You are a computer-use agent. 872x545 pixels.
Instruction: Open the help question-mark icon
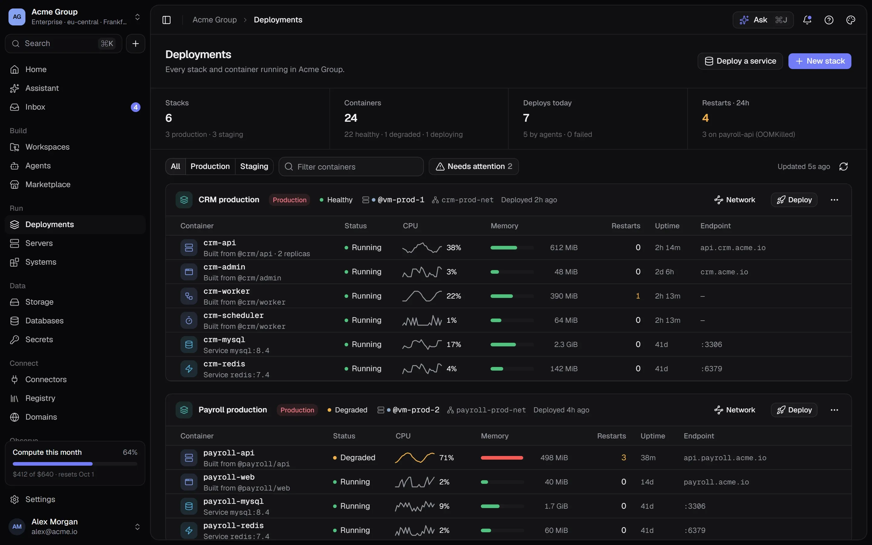[x=829, y=20]
